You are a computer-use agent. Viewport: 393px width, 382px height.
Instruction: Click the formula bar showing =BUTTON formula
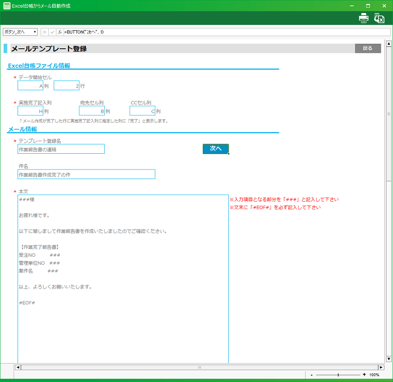point(226,32)
